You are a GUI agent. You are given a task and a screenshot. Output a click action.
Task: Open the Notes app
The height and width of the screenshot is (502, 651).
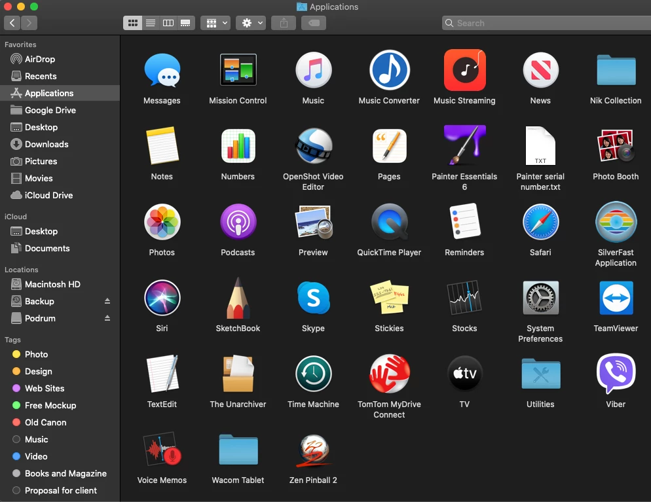(x=162, y=145)
